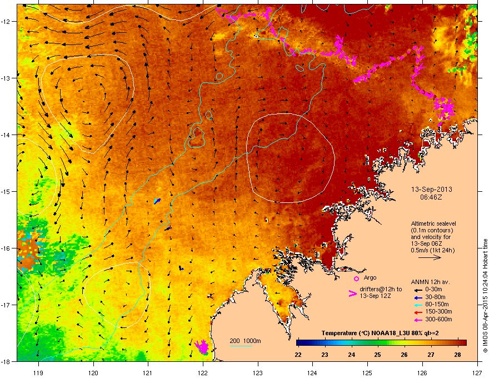Click the '06:46Z' time text

pyautogui.click(x=431, y=197)
